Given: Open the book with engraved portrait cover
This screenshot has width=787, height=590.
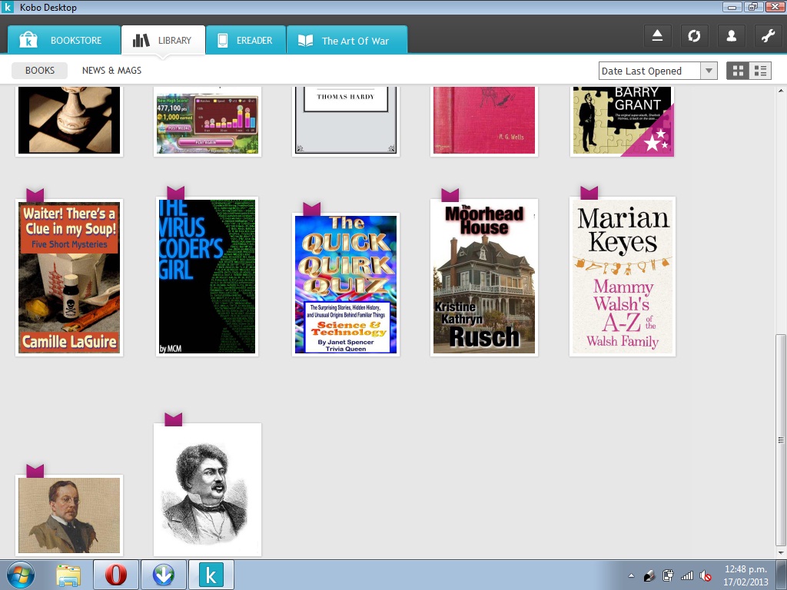Looking at the screenshot, I should click(208, 489).
